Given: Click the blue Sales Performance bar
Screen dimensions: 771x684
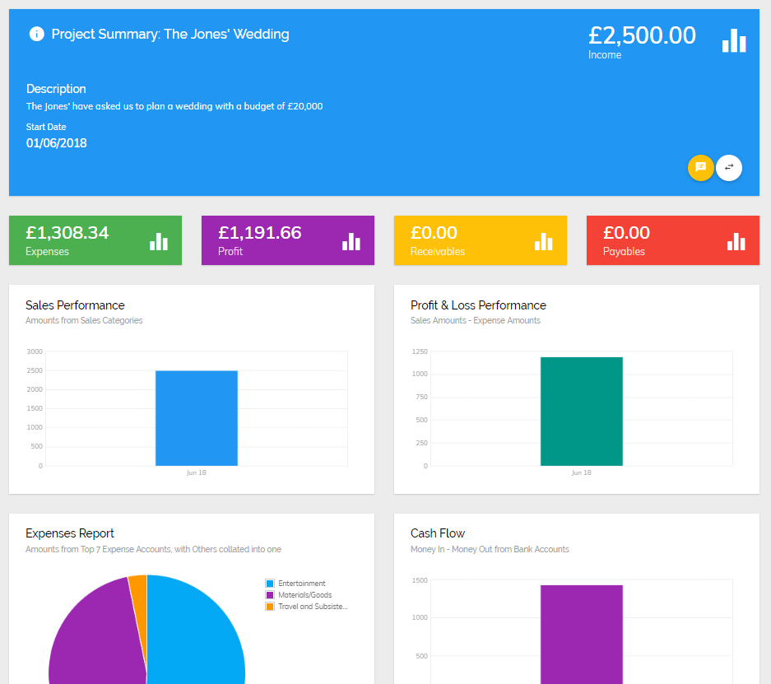Looking at the screenshot, I should click(x=197, y=418).
